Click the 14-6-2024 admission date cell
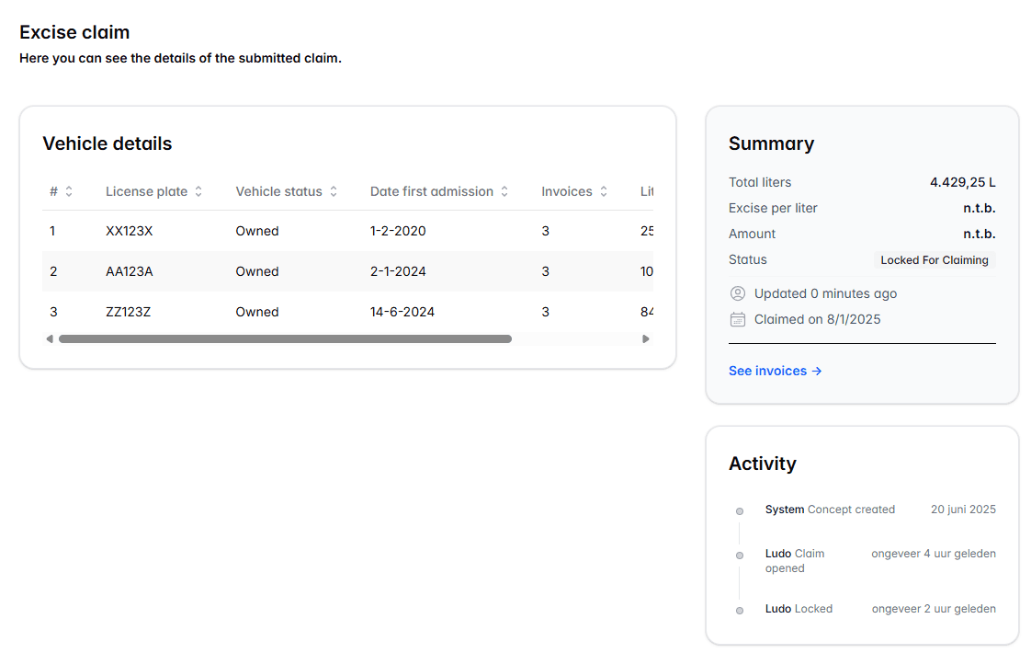The width and height of the screenshot is (1031, 653). (x=402, y=312)
